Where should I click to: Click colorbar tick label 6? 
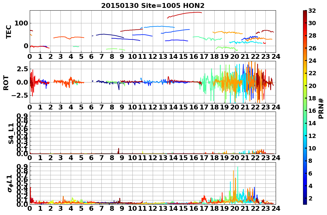coord(310,173)
